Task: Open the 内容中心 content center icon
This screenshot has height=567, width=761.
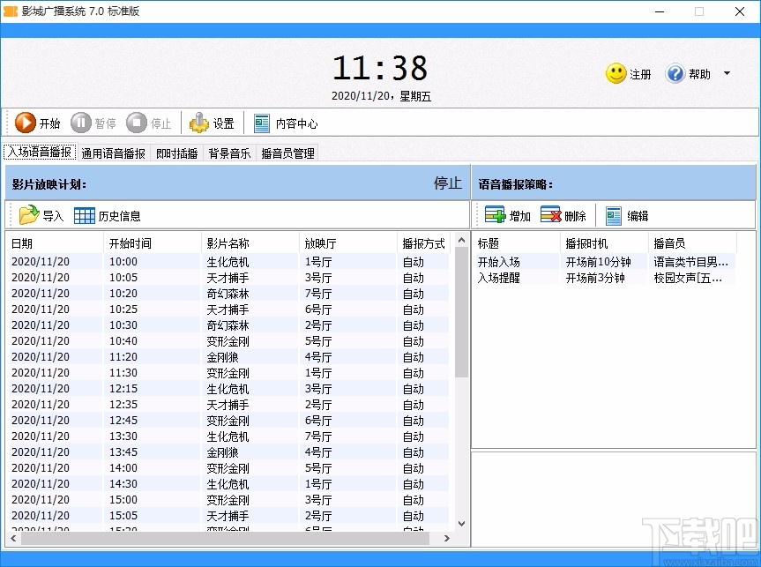Action: (x=261, y=123)
